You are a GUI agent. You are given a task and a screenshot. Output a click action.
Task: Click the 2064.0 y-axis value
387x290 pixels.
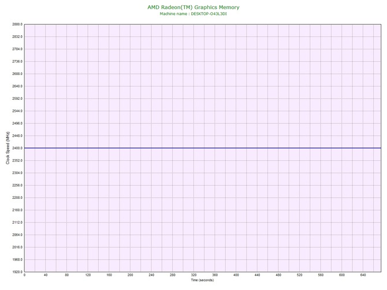17,235
